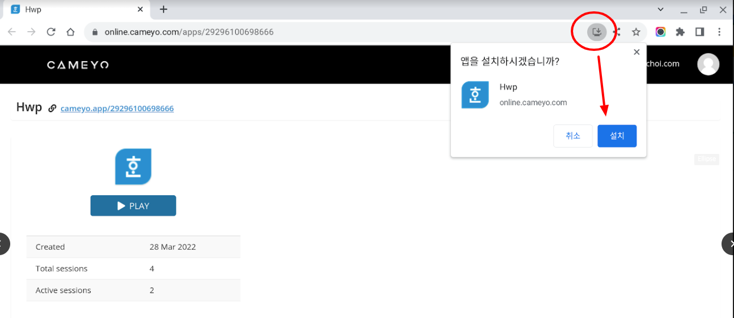
Task: Go forward to next page
Action: coord(31,32)
